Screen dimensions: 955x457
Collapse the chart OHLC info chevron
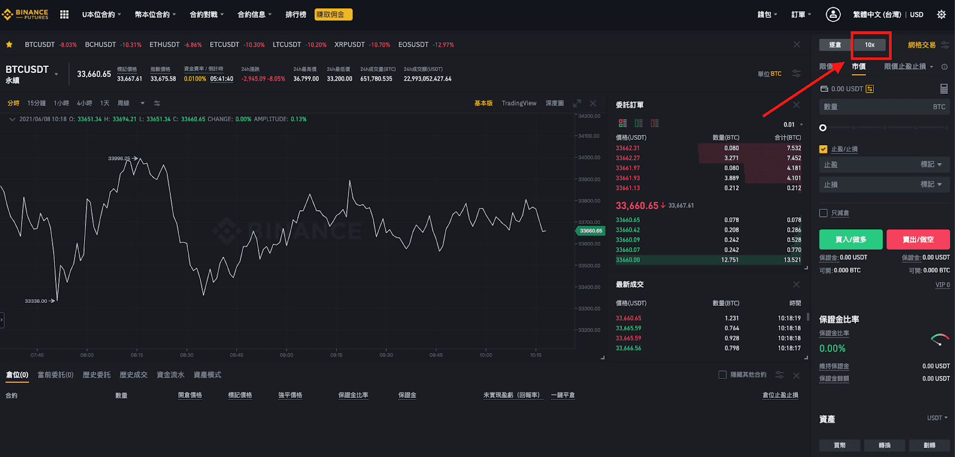(x=12, y=119)
